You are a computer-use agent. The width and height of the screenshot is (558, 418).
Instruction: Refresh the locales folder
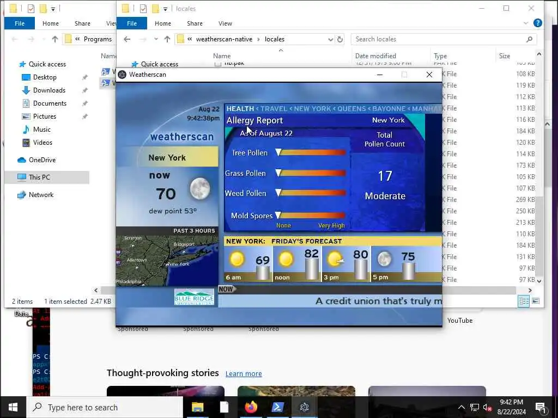pyautogui.click(x=340, y=39)
